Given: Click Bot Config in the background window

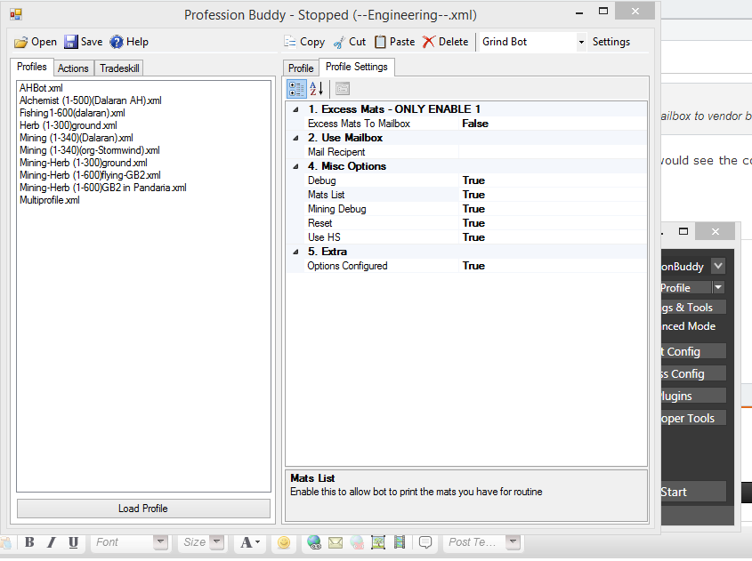Looking at the screenshot, I should pos(693,352).
